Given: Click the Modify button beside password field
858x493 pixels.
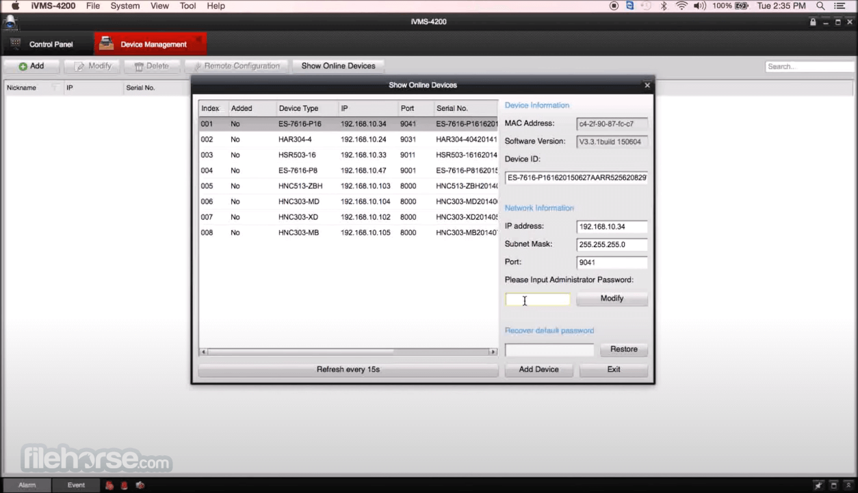Looking at the screenshot, I should tap(612, 299).
